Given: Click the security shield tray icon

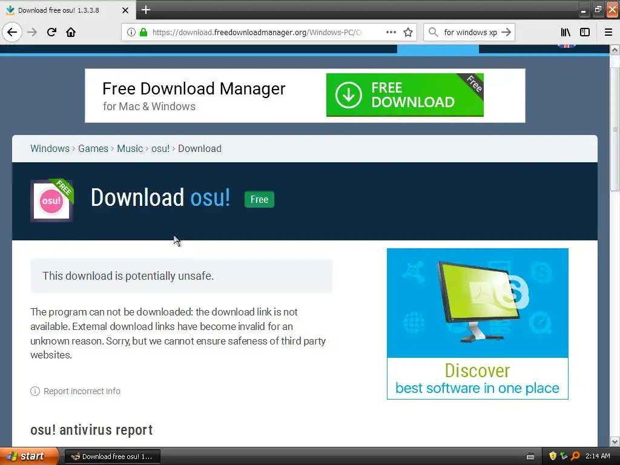Looking at the screenshot, I should pyautogui.click(x=553, y=457).
